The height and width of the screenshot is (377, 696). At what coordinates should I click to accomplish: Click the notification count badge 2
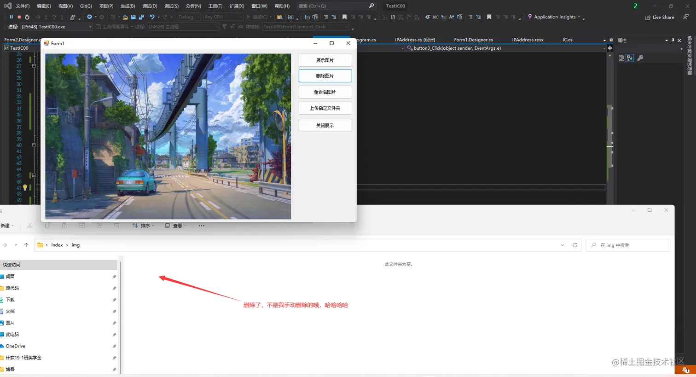point(635,6)
